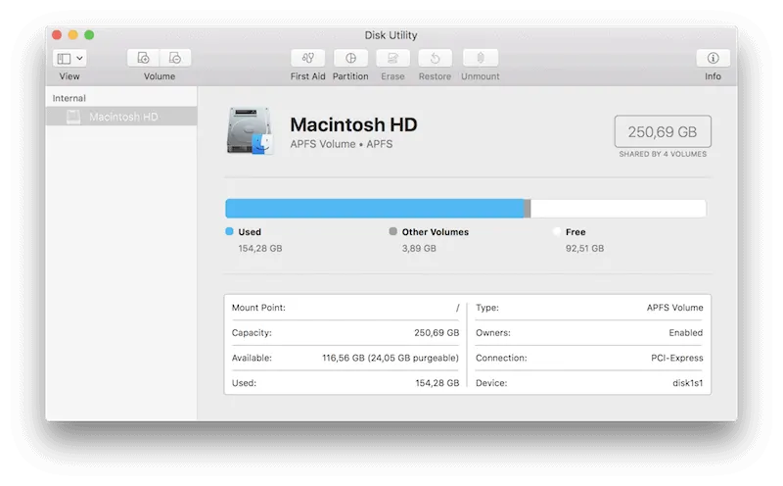
Task: Minimize the Disk Utility window
Action: tap(72, 34)
